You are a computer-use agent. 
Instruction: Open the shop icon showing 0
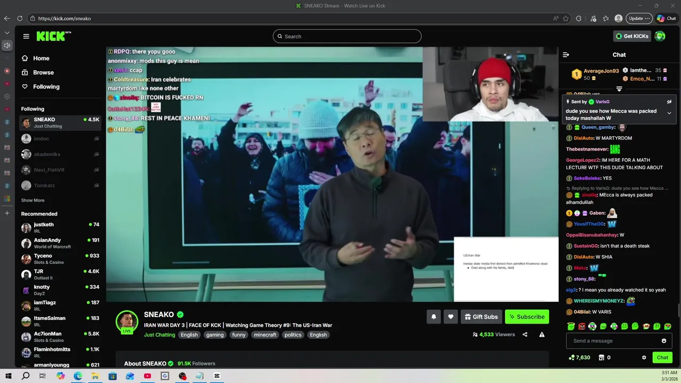point(604,357)
